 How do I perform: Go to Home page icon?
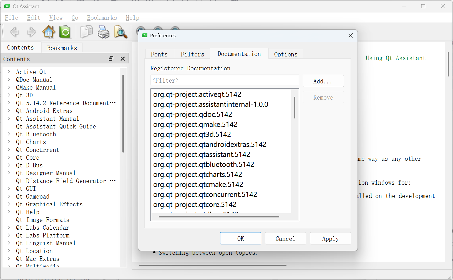pyautogui.click(x=49, y=32)
